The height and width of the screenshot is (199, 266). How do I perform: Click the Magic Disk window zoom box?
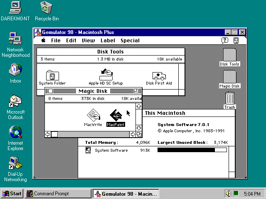(136, 91)
